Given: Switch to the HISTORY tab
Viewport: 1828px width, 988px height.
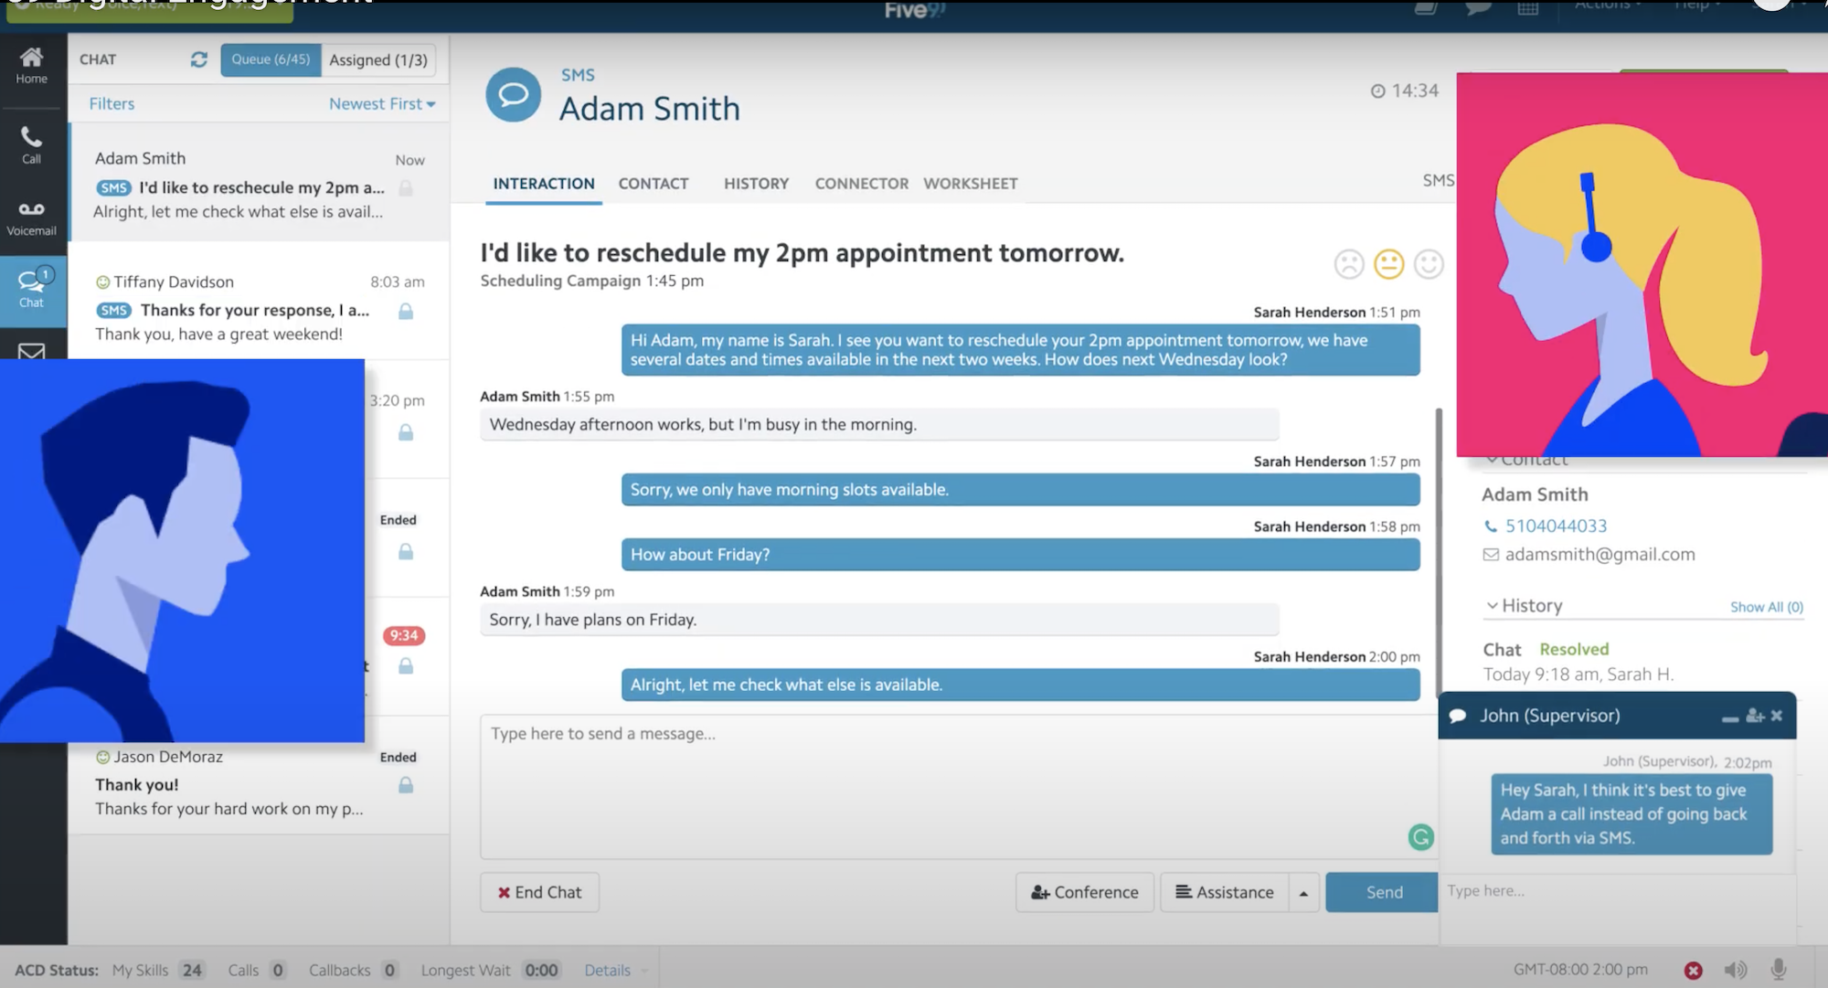Looking at the screenshot, I should (756, 184).
